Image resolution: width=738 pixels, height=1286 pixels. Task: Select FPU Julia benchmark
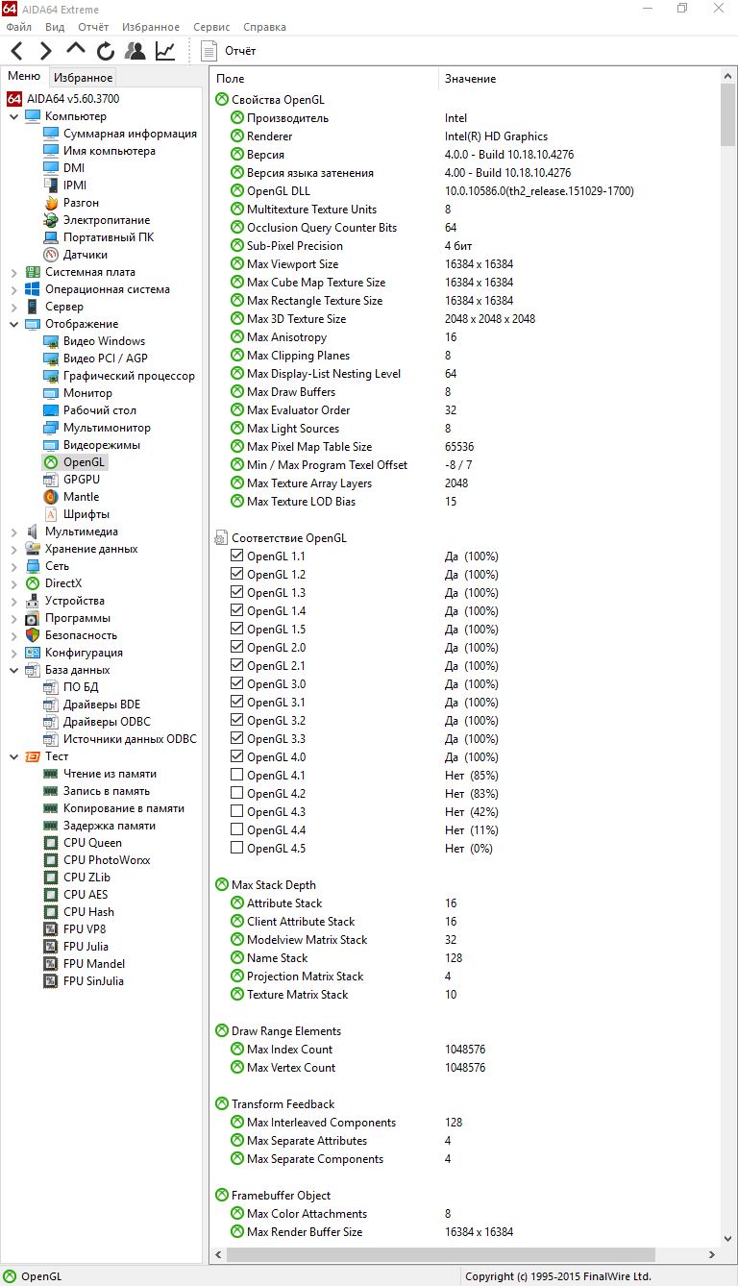86,947
